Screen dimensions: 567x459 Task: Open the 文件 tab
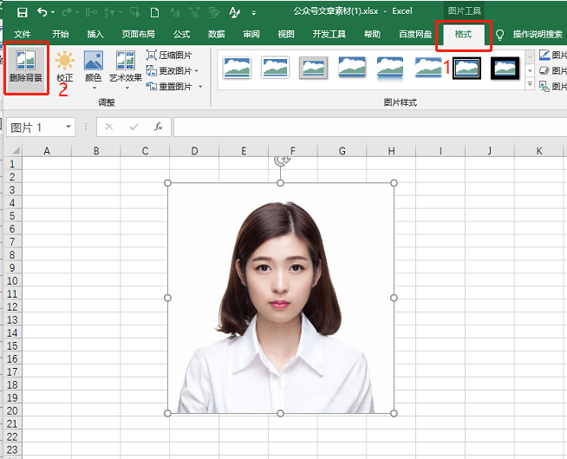coord(23,35)
